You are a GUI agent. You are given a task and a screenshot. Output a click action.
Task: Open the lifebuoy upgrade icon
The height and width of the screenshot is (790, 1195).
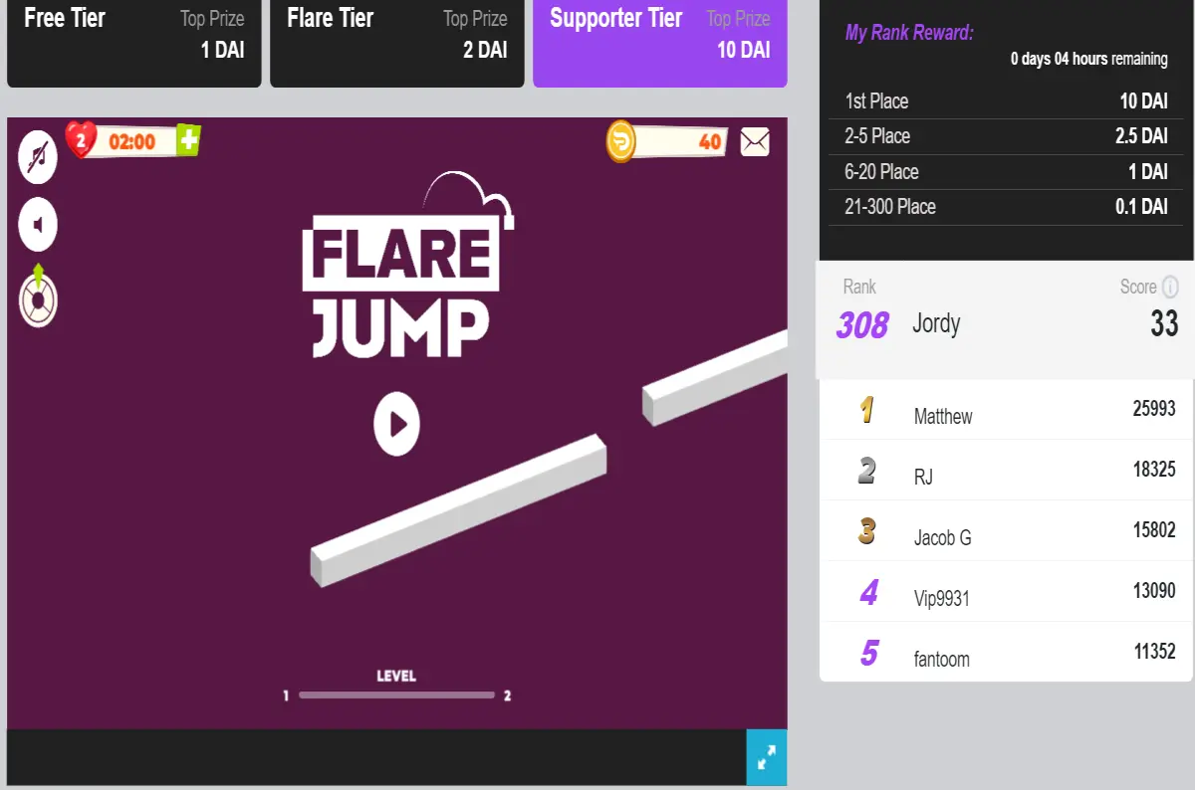38,296
